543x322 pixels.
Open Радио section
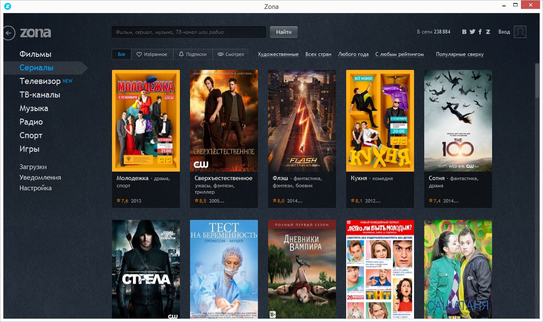31,122
